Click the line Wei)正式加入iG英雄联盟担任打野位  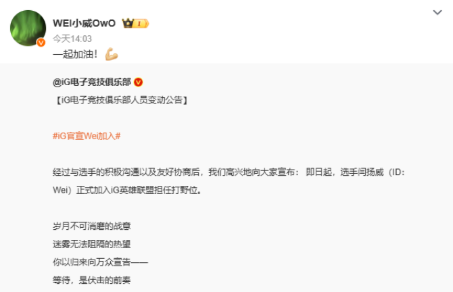coord(127,191)
